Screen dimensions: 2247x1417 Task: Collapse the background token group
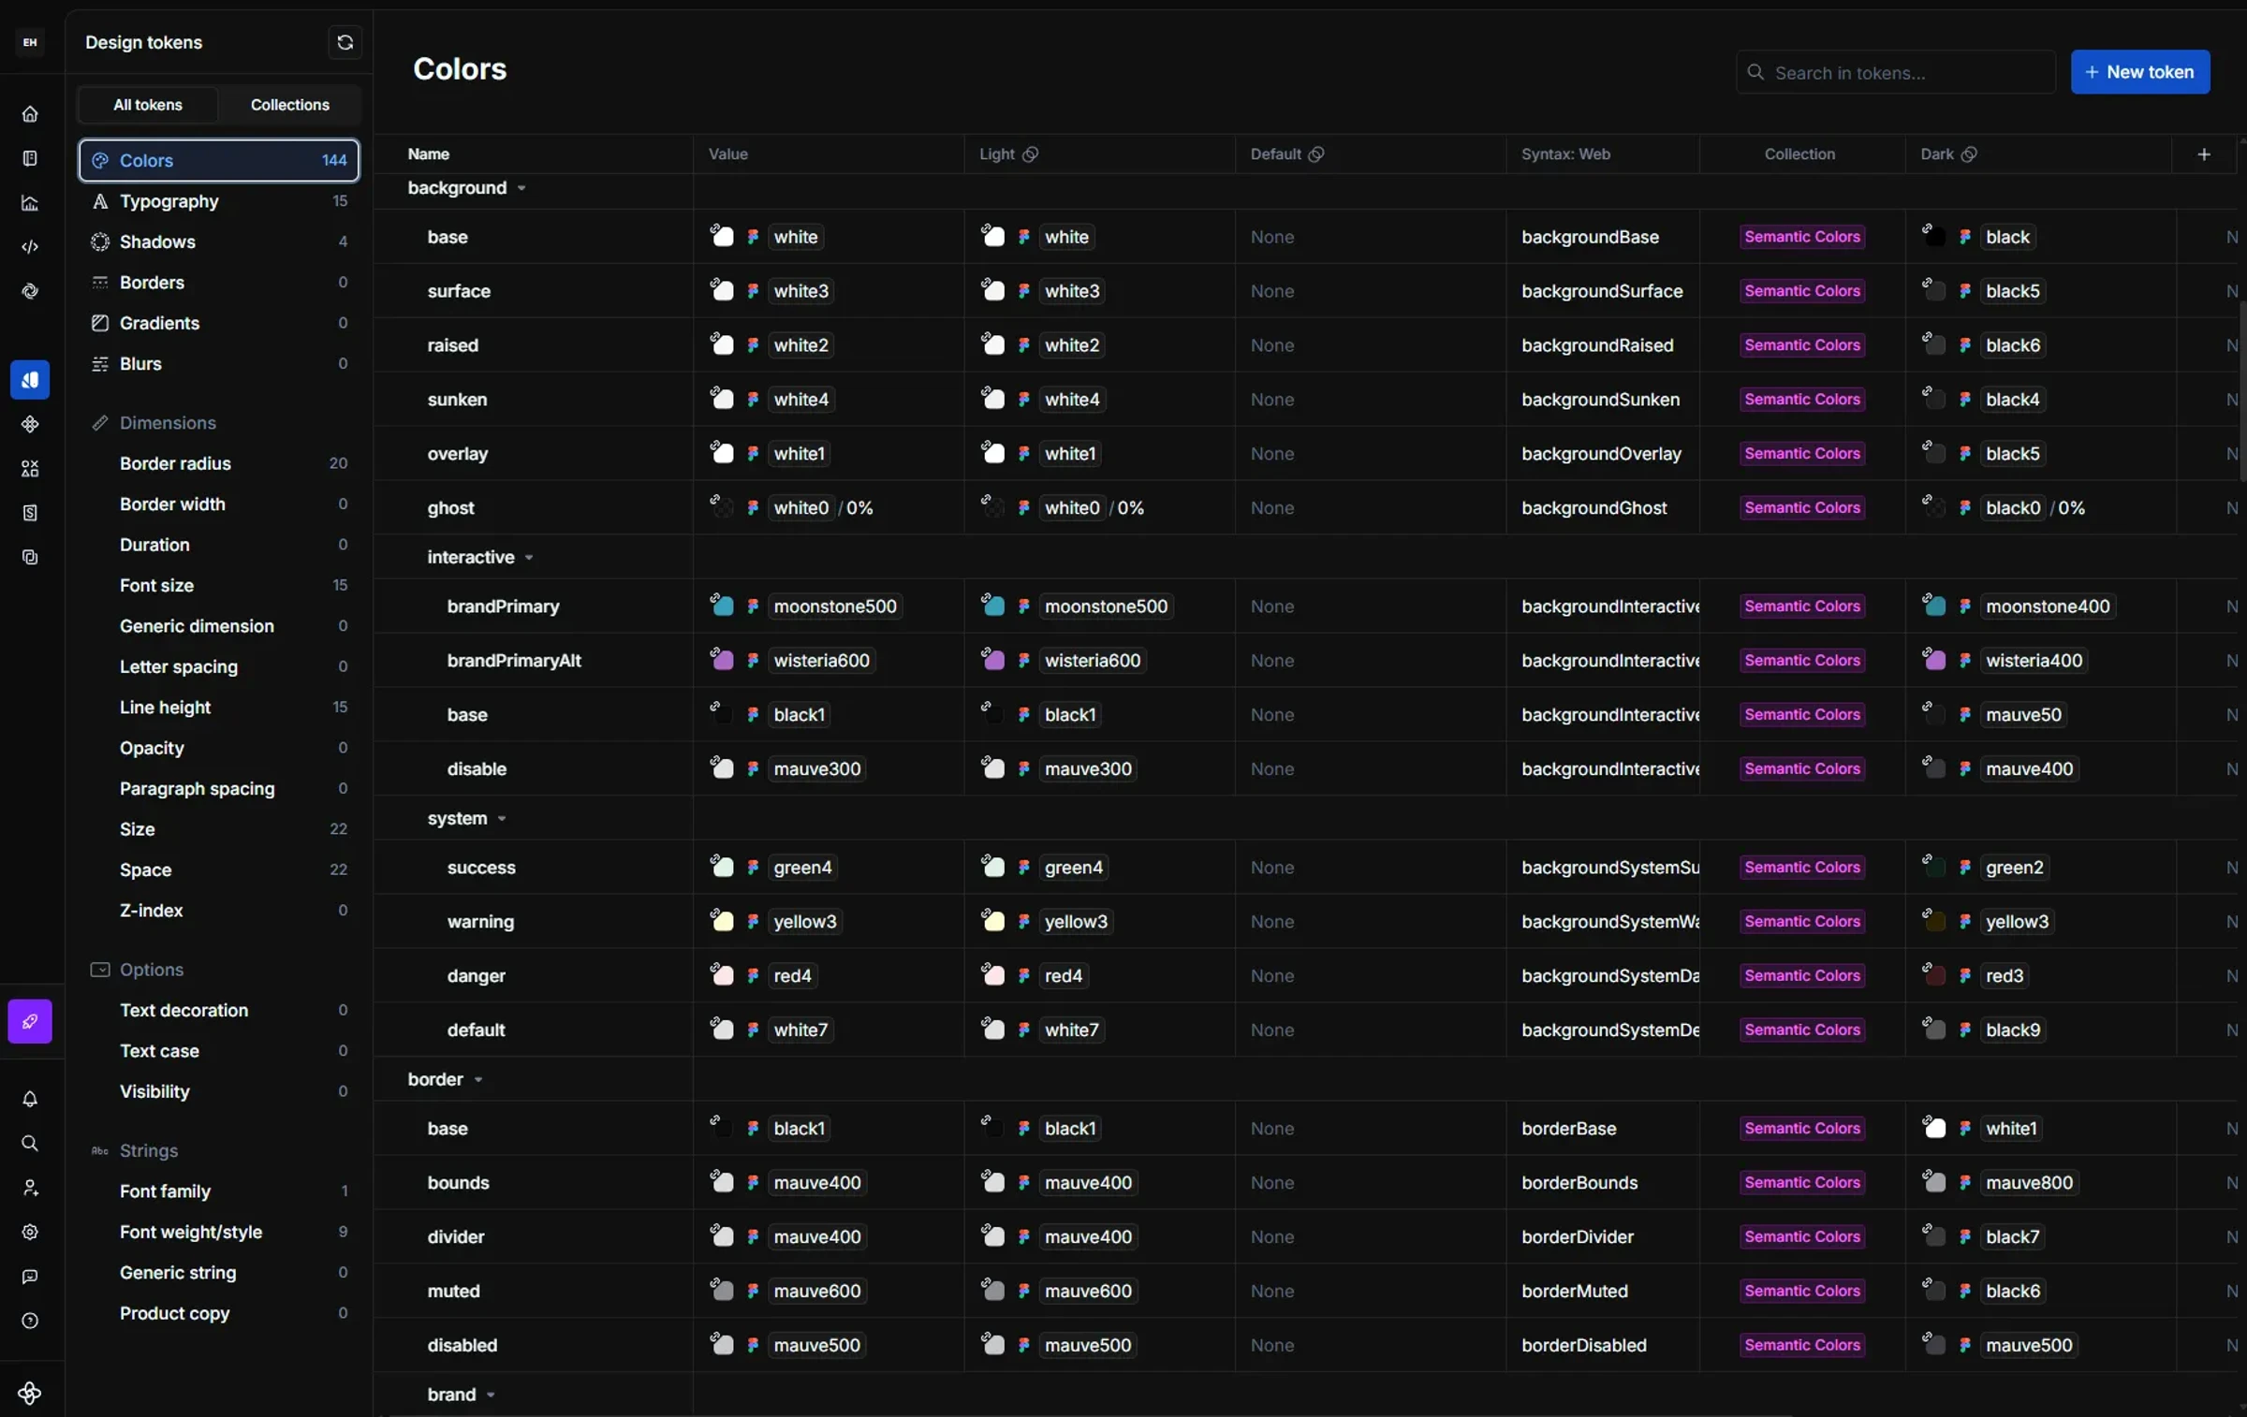tap(521, 188)
